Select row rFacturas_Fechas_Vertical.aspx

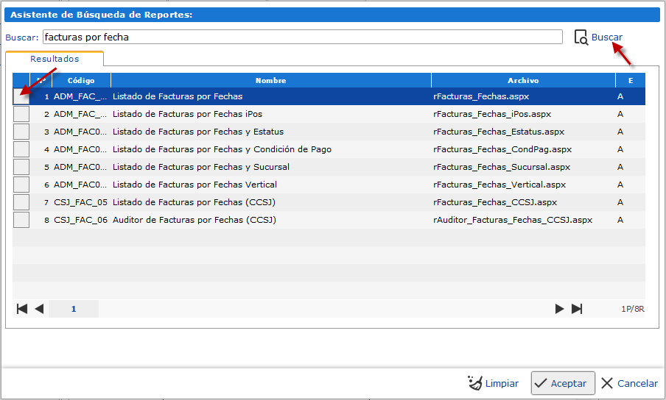pyautogui.click(x=499, y=185)
